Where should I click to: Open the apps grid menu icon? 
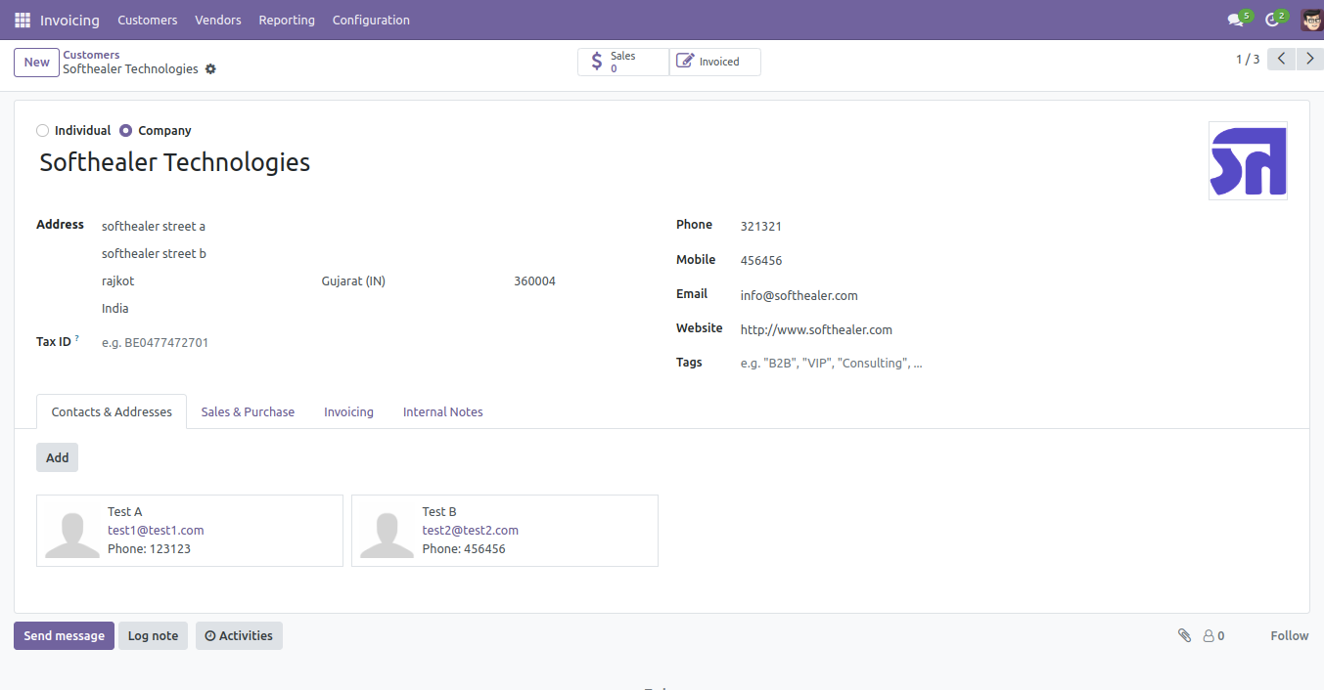(x=23, y=20)
